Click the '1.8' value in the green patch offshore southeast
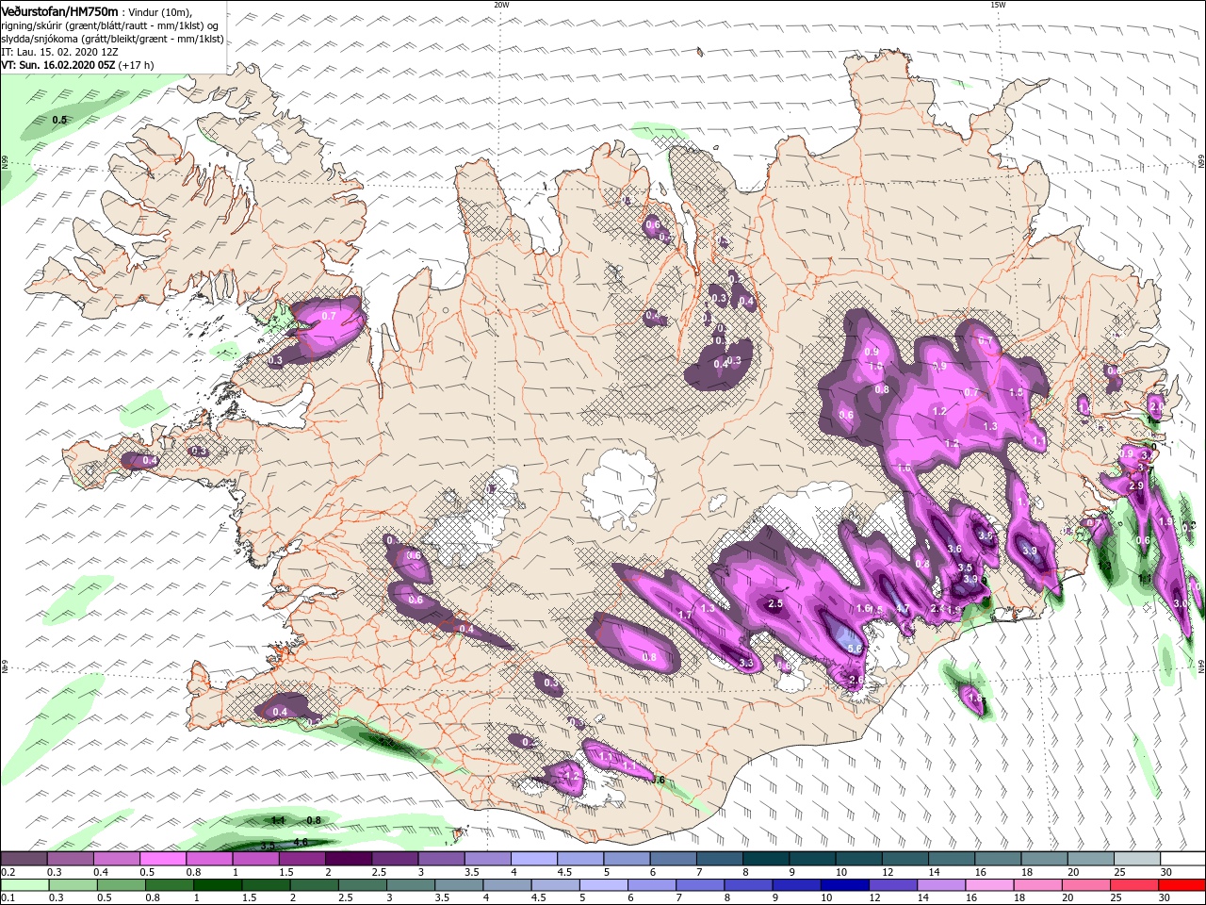The image size is (1206, 905). [976, 699]
